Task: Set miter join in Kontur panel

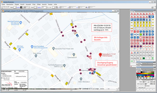Action: click(151, 84)
